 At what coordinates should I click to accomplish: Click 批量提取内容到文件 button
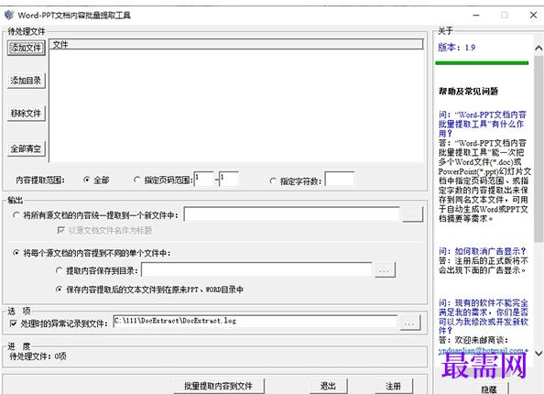coord(219,386)
